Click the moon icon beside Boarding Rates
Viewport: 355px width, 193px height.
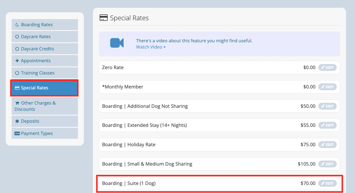[x=17, y=25]
